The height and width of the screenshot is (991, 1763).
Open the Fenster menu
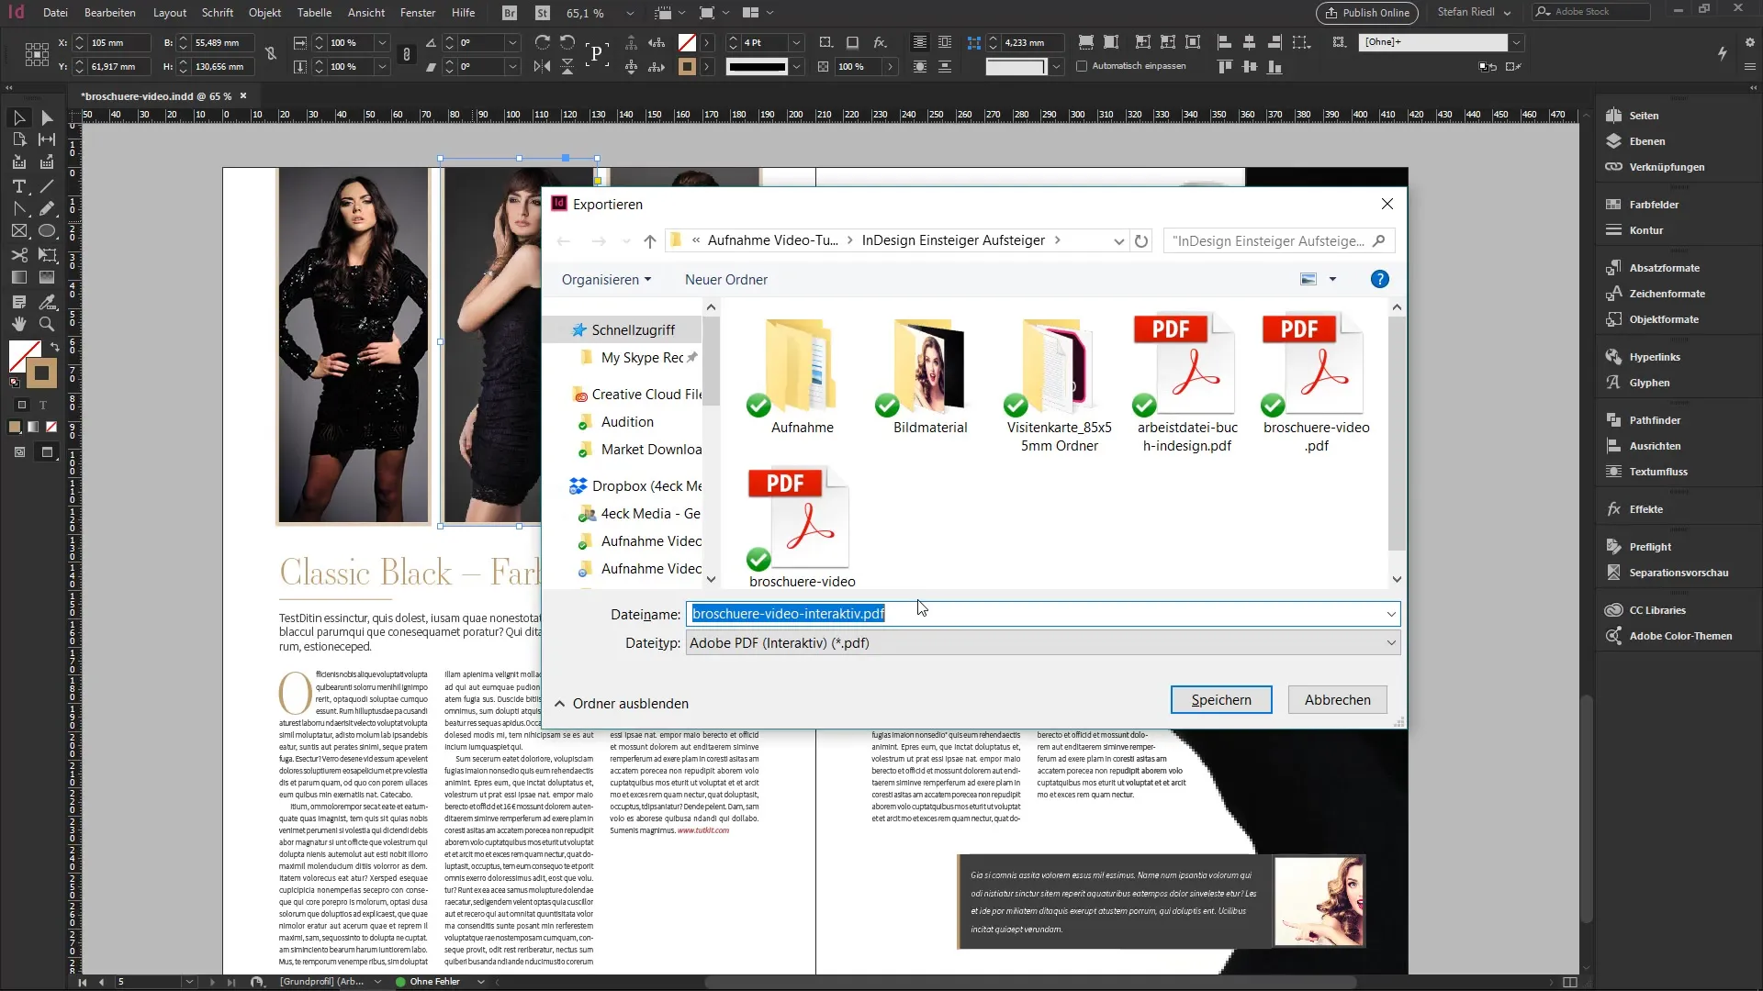(418, 13)
